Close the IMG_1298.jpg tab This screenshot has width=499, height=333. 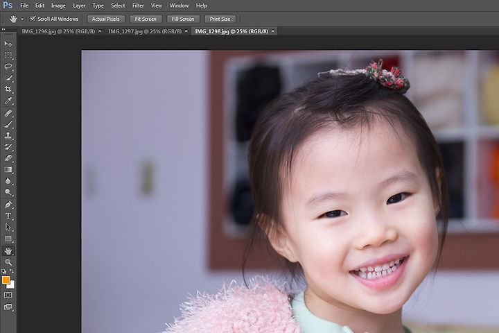[273, 31]
